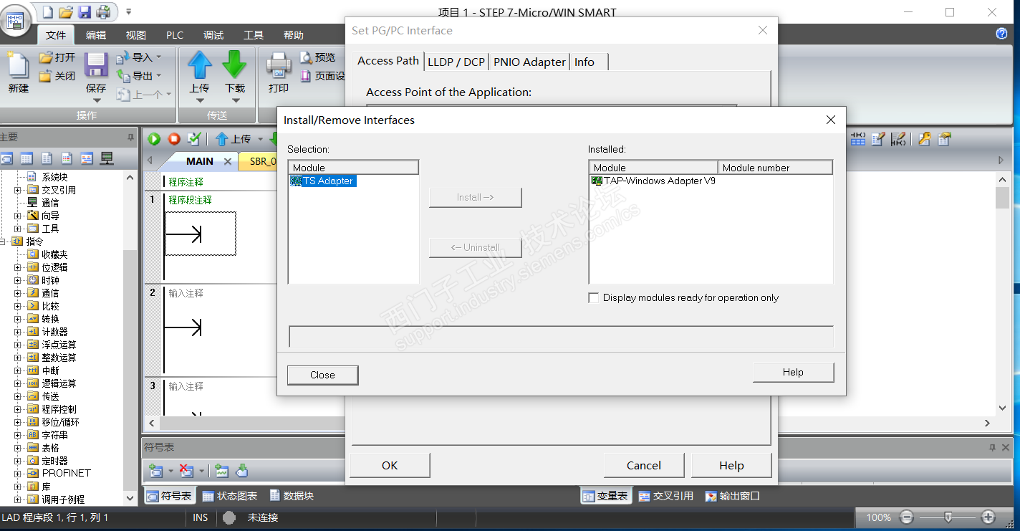Open the 编辑 ribbon tab
Viewport: 1020px width, 531px height.
[96, 35]
